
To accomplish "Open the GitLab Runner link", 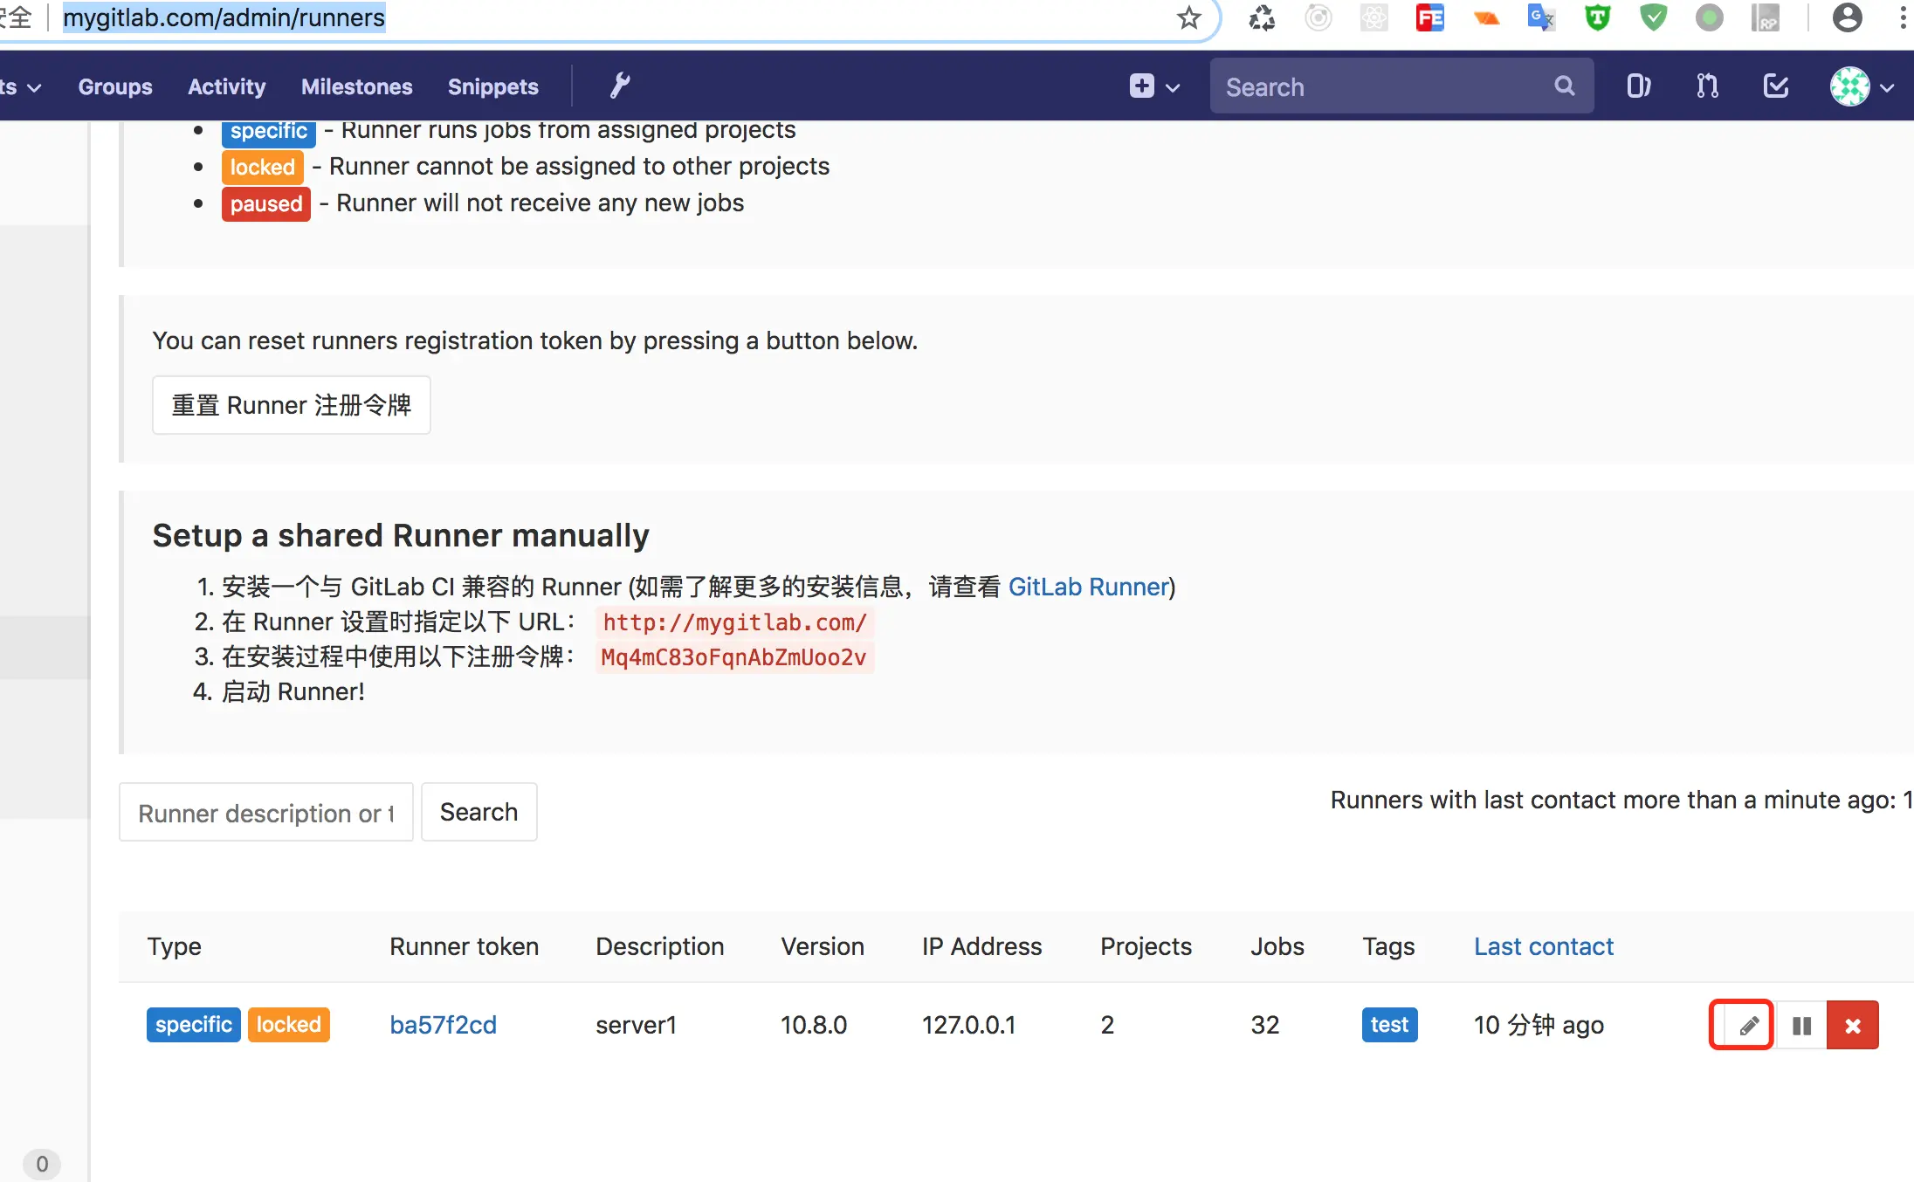I will [x=1088, y=587].
